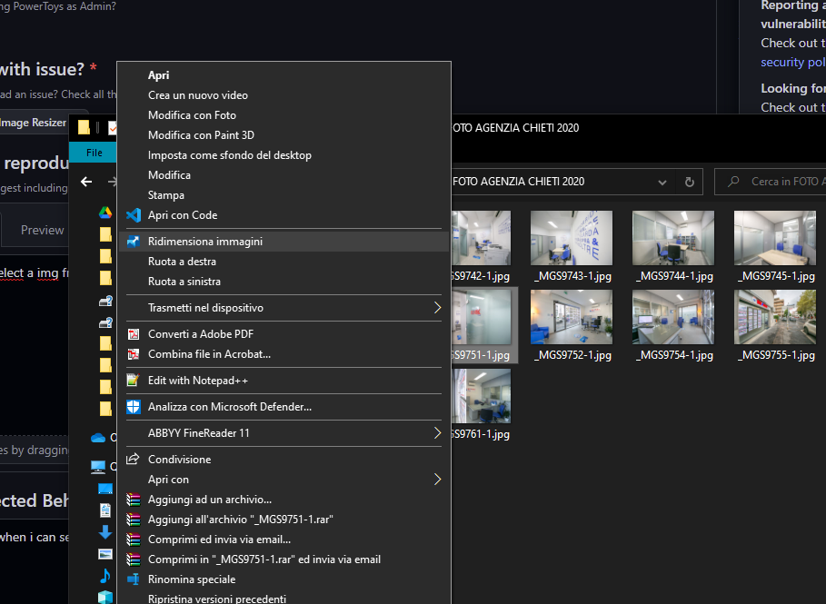The width and height of the screenshot is (826, 604).
Task: Open the address bar history dropdown chevron
Action: (662, 183)
